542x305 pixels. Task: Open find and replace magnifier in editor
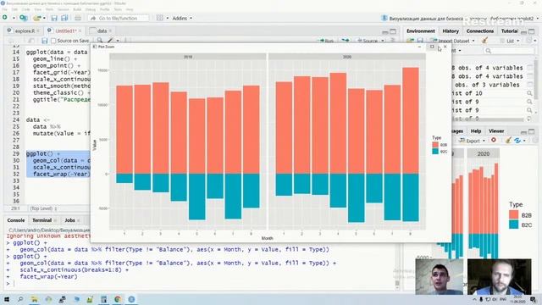pos(100,41)
